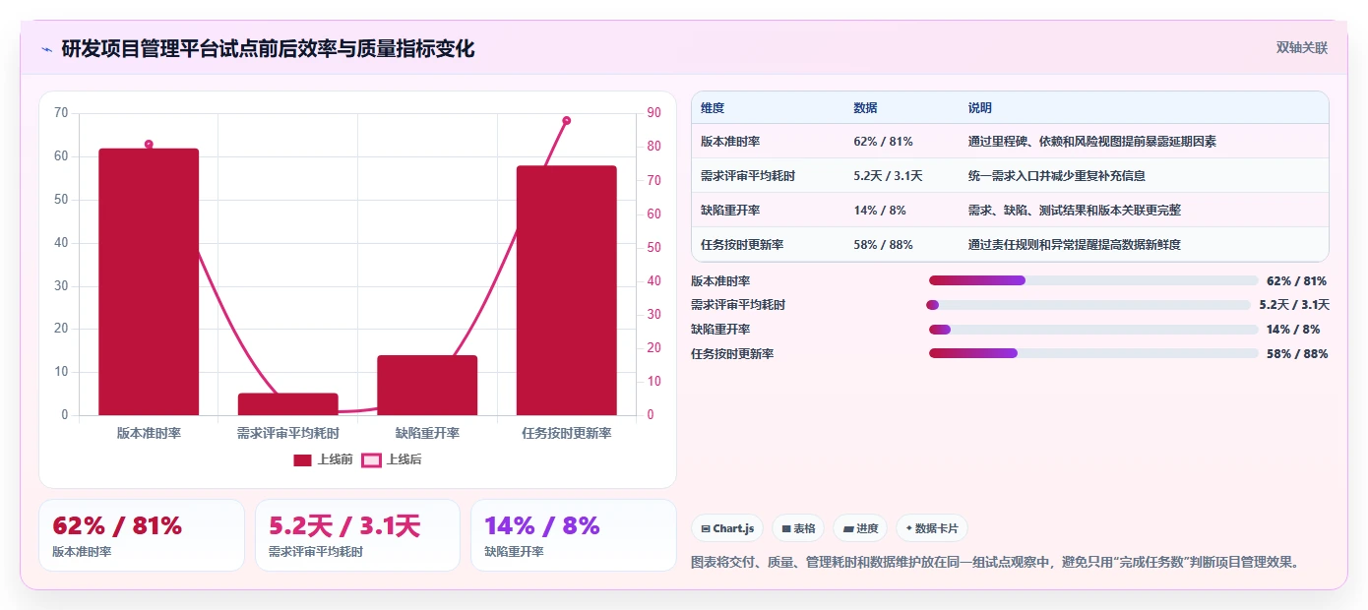
Task: Click the 任务按时更新率 progress bar
Action: tap(1093, 353)
